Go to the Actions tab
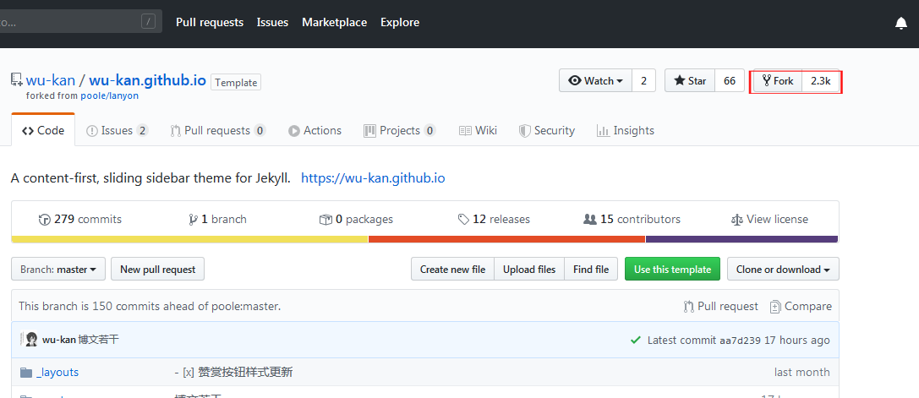This screenshot has height=398, width=919. tap(315, 131)
